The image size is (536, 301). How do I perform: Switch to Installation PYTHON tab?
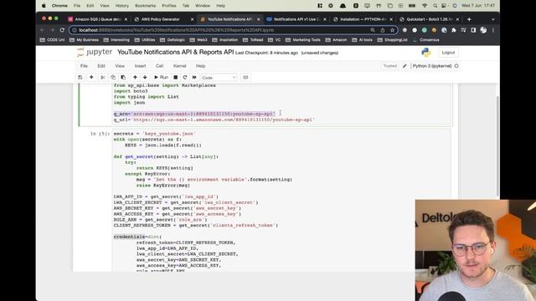[x=363, y=19]
